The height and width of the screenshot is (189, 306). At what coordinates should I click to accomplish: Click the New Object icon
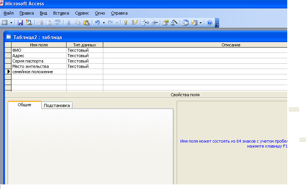[x=194, y=23]
